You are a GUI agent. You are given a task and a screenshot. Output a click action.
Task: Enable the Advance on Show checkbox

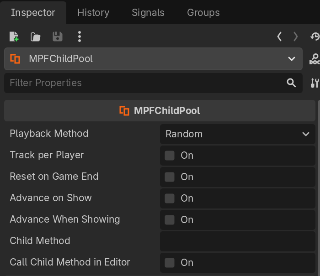170,198
